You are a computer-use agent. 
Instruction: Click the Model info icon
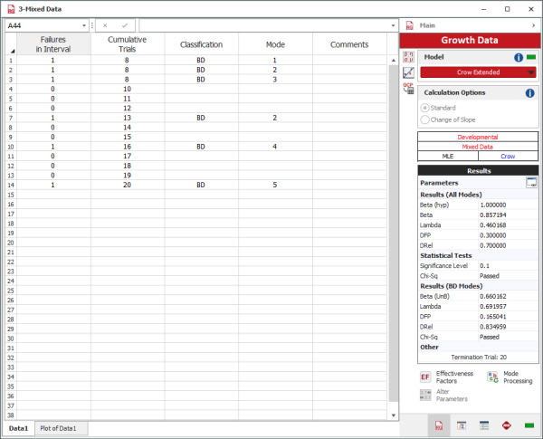(519, 57)
